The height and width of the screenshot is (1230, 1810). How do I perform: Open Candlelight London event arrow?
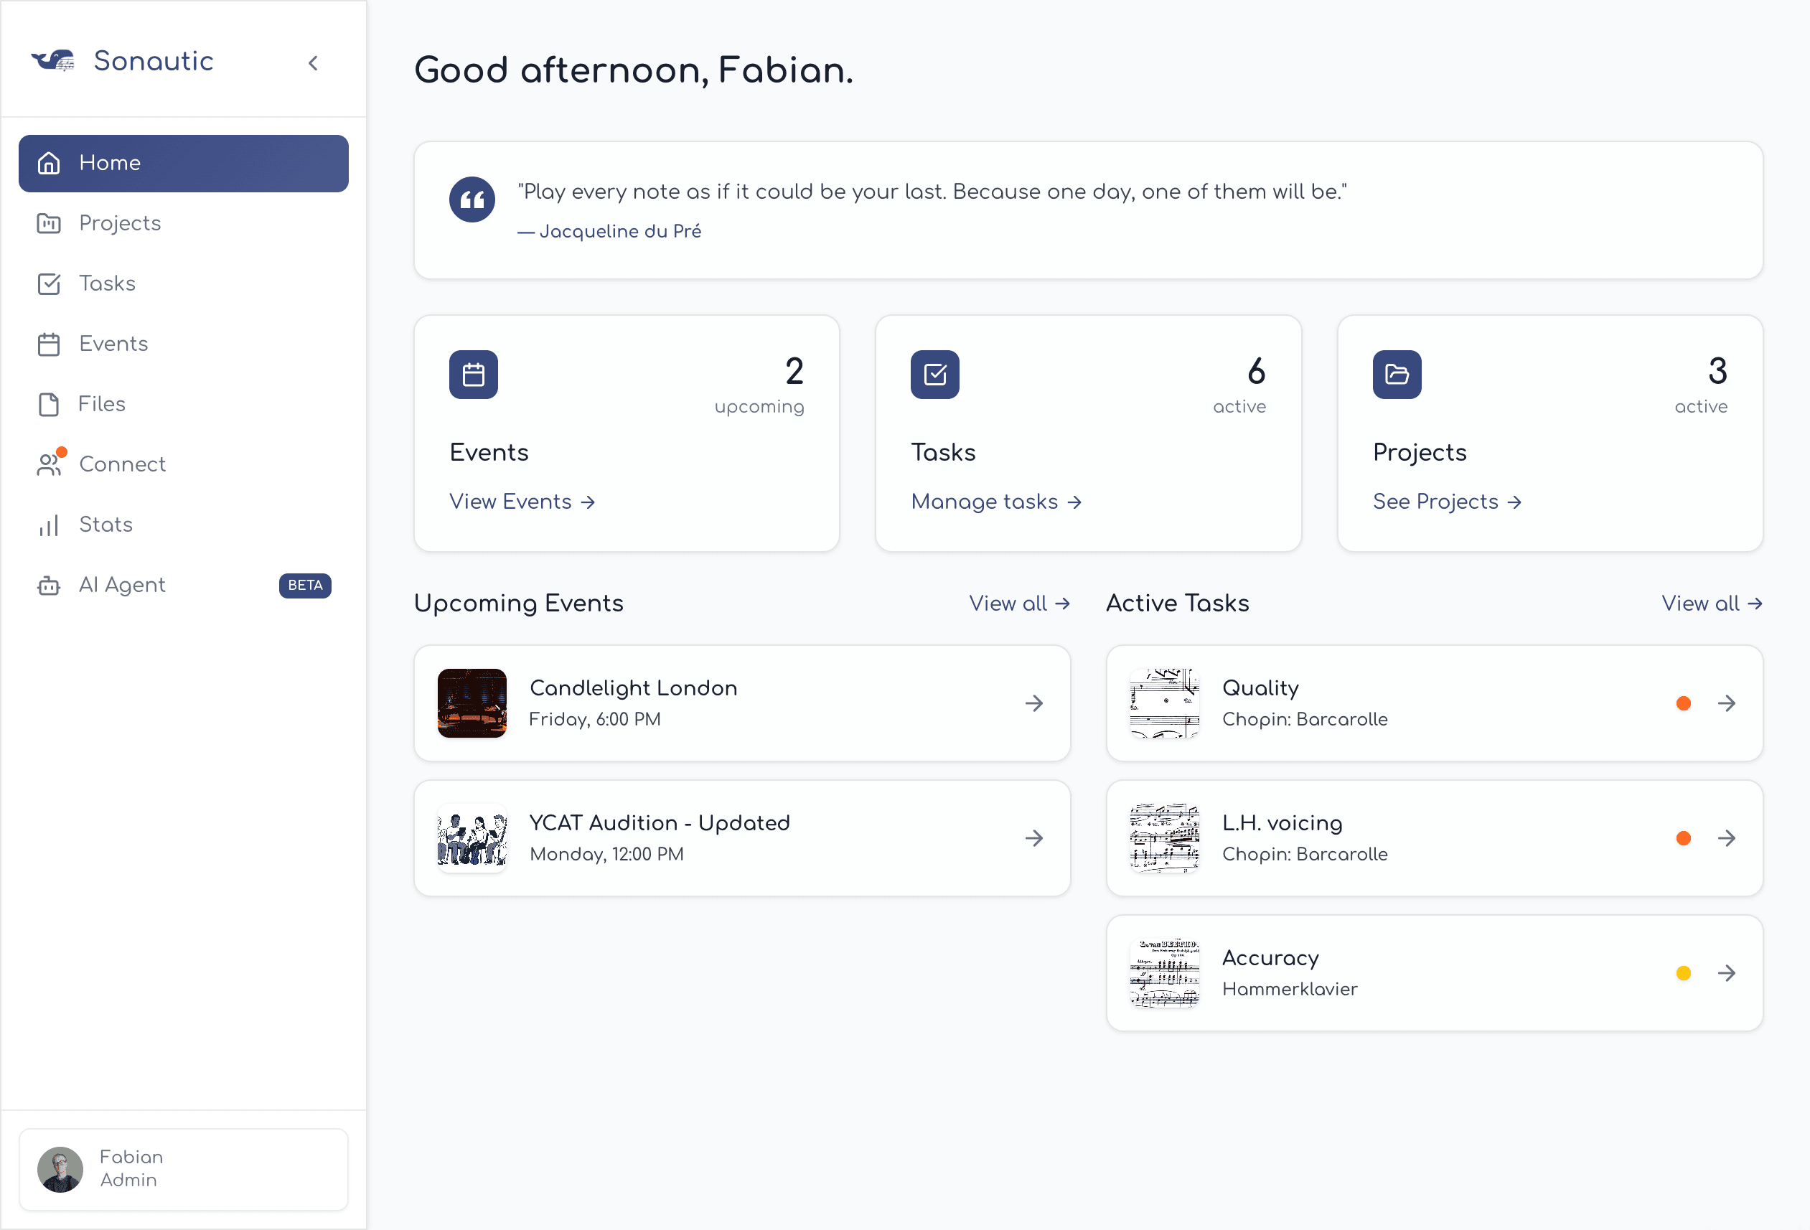1033,703
